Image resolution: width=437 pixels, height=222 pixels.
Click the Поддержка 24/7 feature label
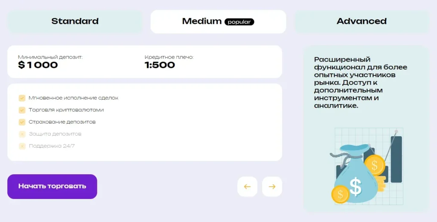coord(52,146)
